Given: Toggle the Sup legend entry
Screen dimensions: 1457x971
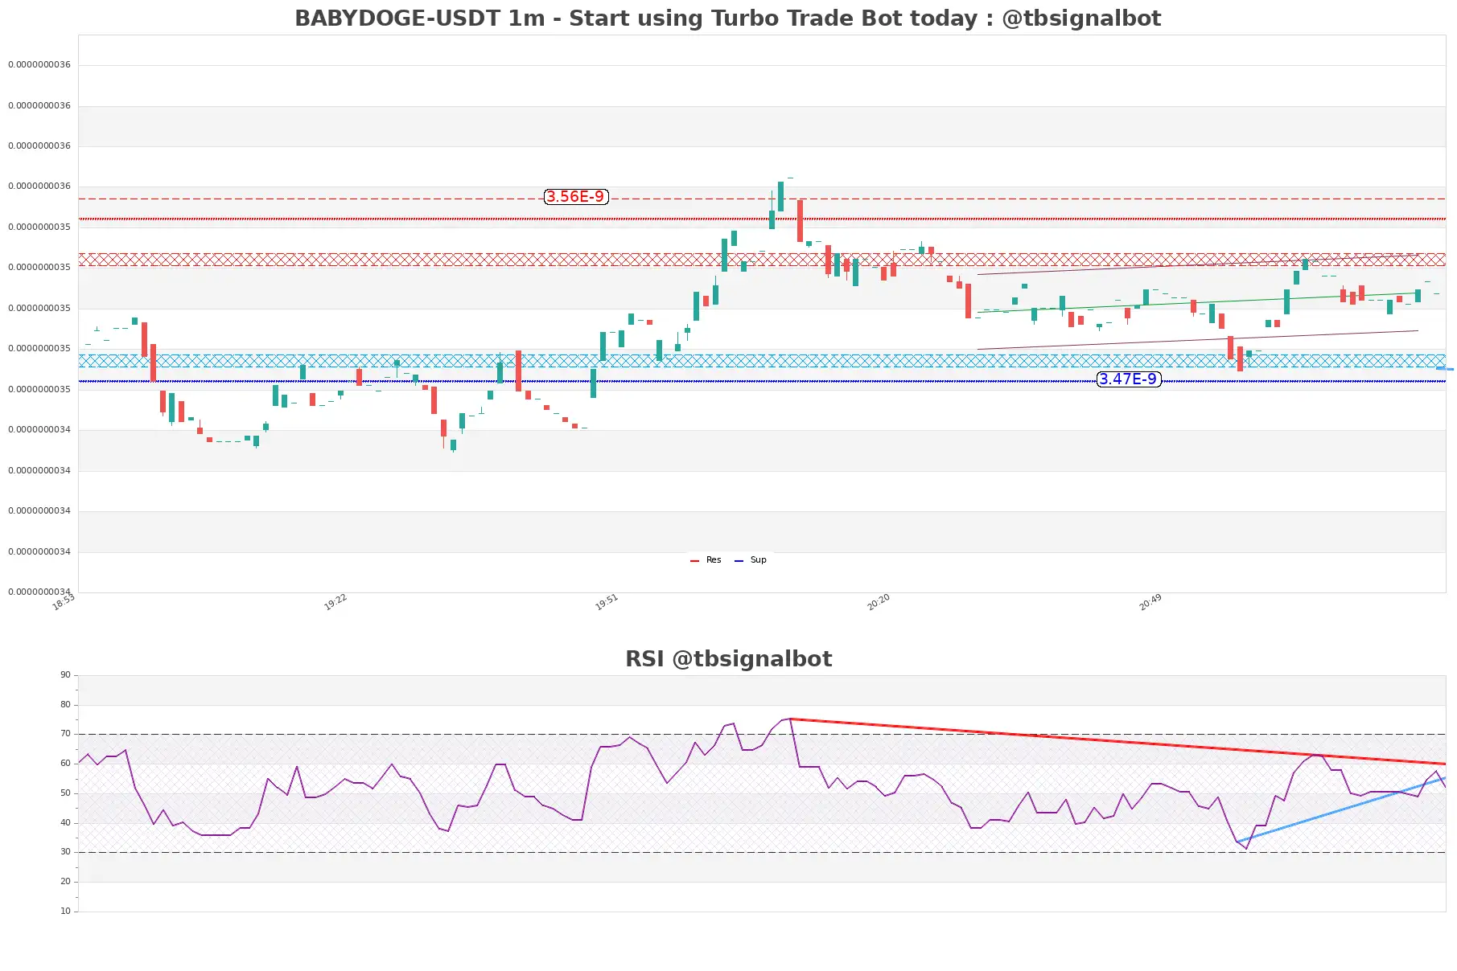Looking at the screenshot, I should pos(751,560).
